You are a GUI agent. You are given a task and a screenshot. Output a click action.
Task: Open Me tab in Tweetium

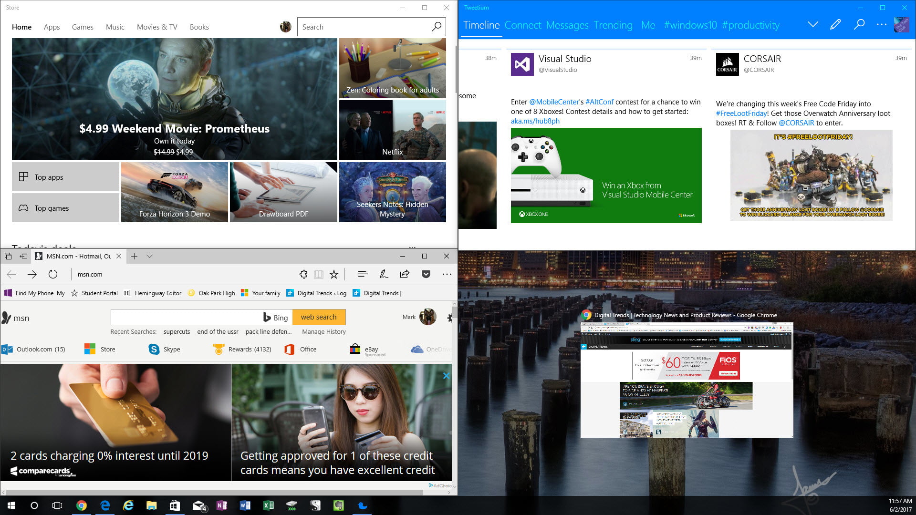[648, 25]
